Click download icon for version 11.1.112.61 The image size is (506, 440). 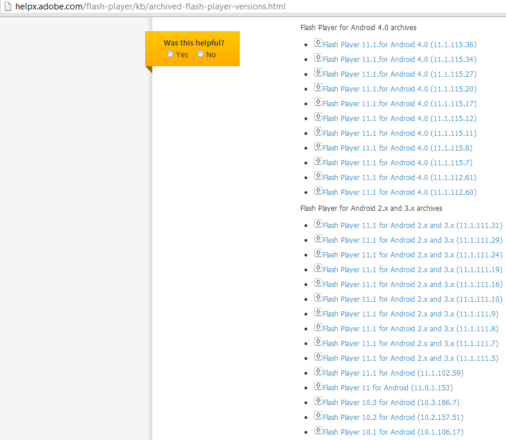click(x=318, y=175)
